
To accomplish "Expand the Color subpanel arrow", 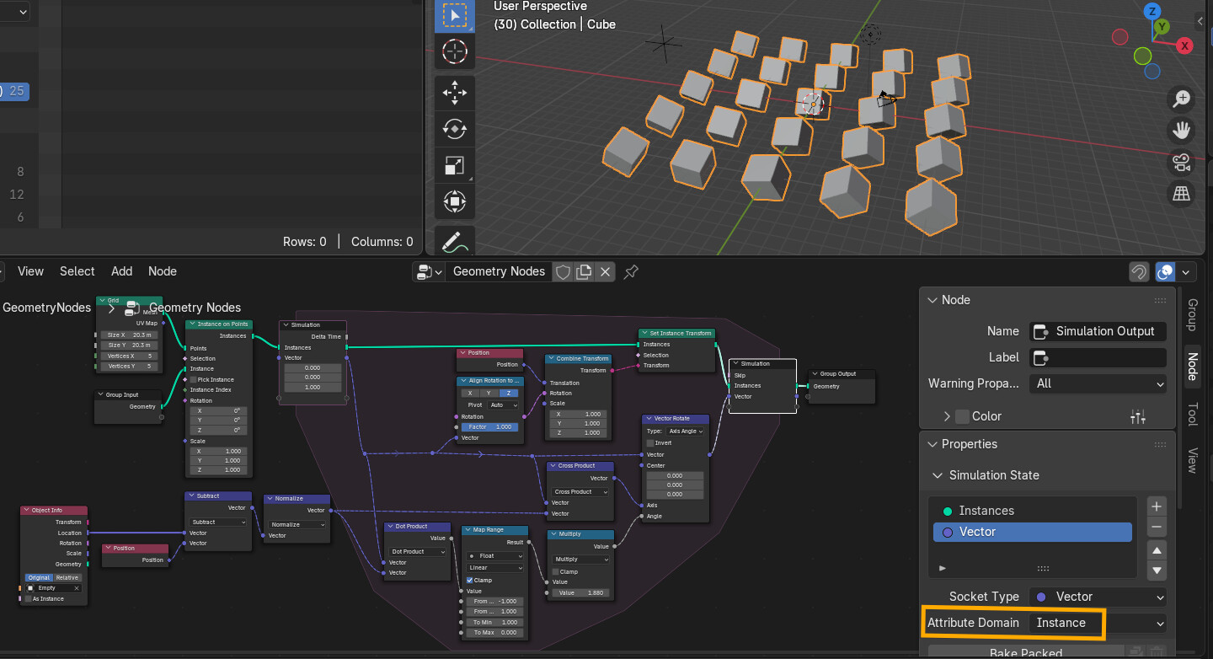I will pyautogui.click(x=948, y=416).
